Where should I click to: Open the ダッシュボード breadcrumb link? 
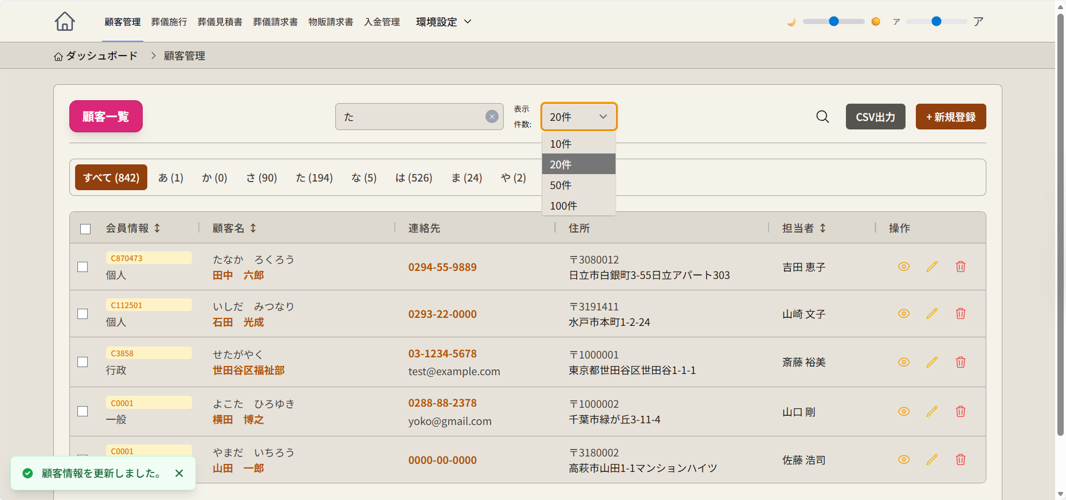[x=96, y=56]
